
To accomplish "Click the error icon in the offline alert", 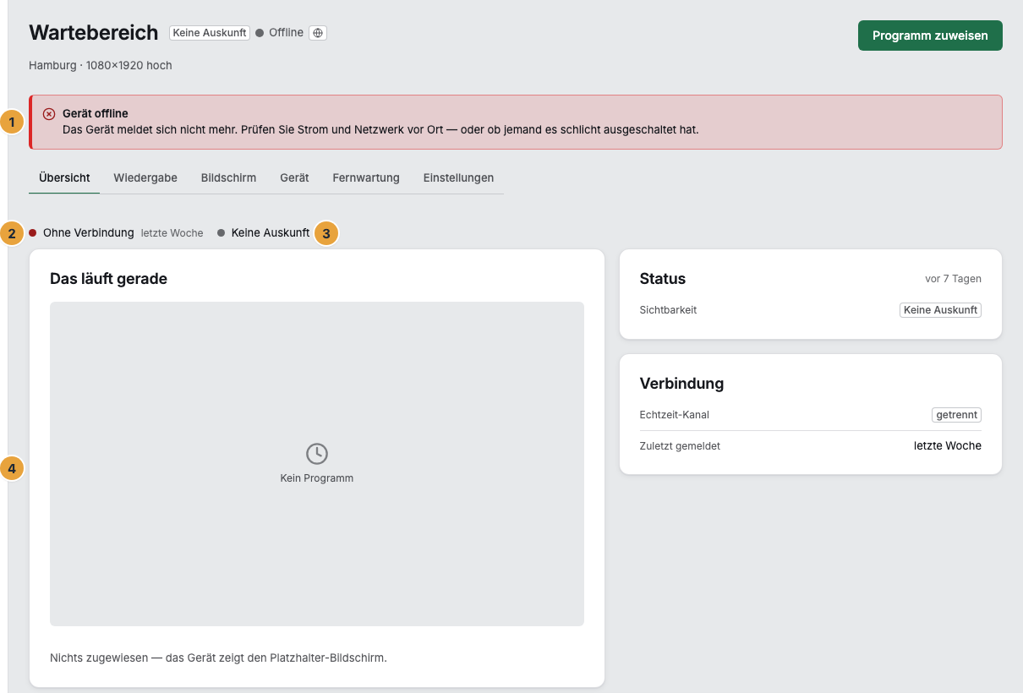I will [x=49, y=114].
